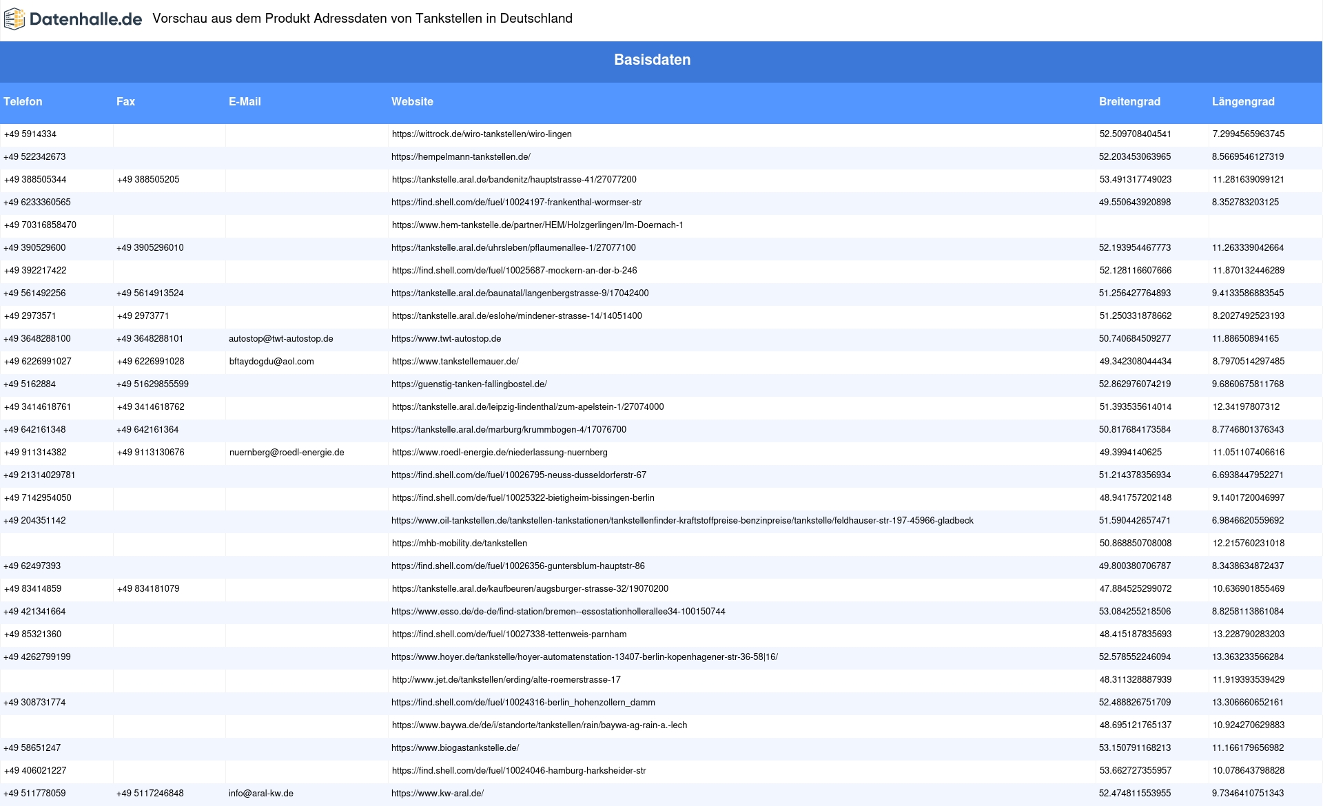1323x806 pixels.
Task: Select email autostop@twt-autostop.de
Action: [x=281, y=339]
